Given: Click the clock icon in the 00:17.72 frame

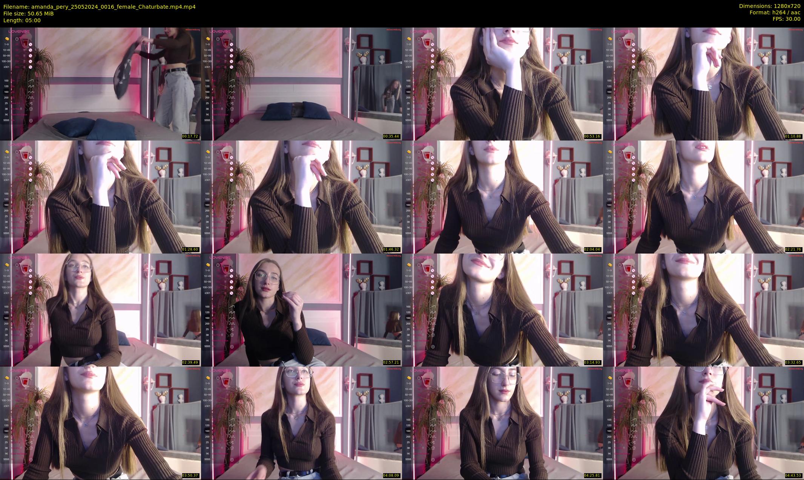Looking at the screenshot, I should pos(17,38).
